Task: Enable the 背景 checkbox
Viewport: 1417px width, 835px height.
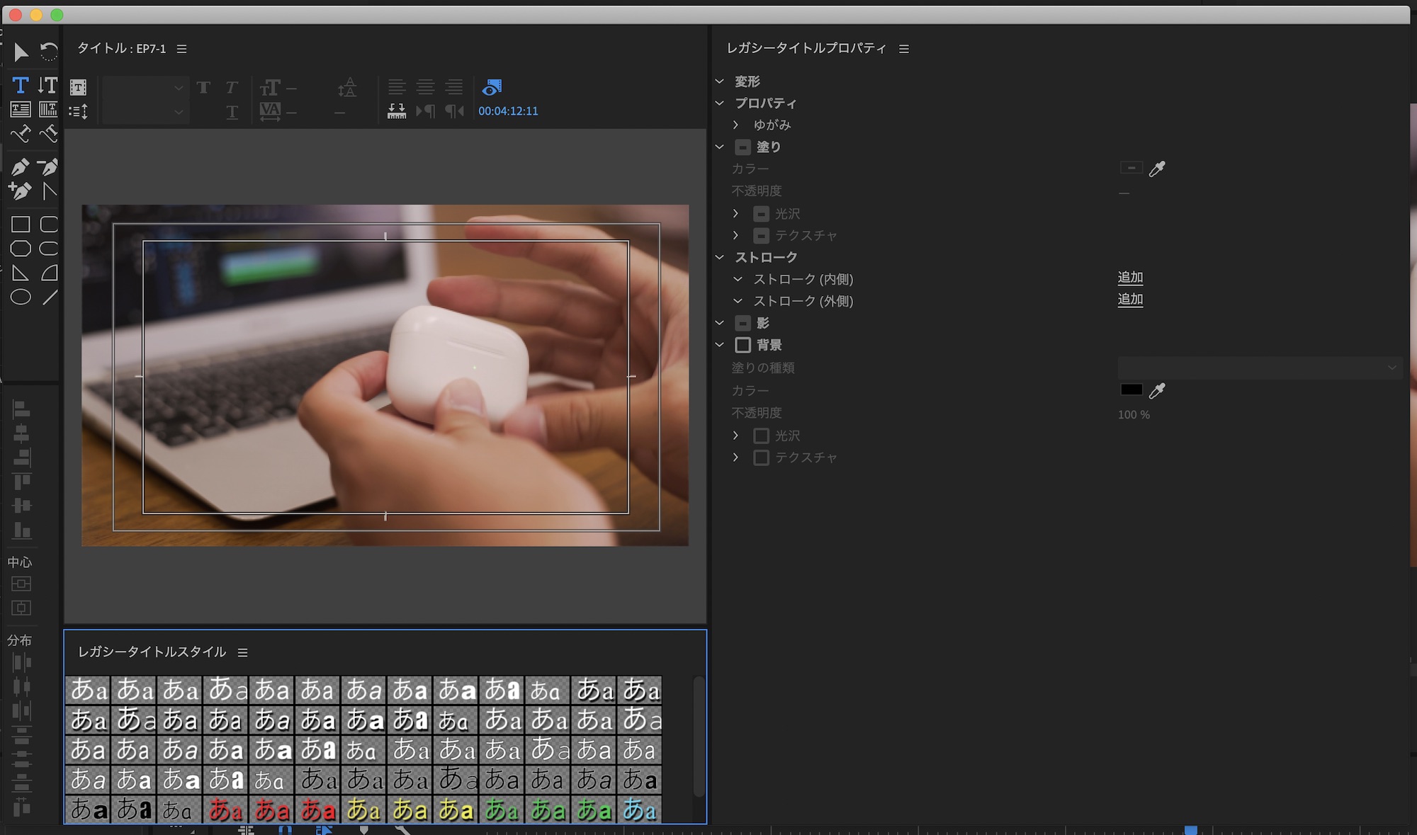Action: tap(743, 345)
